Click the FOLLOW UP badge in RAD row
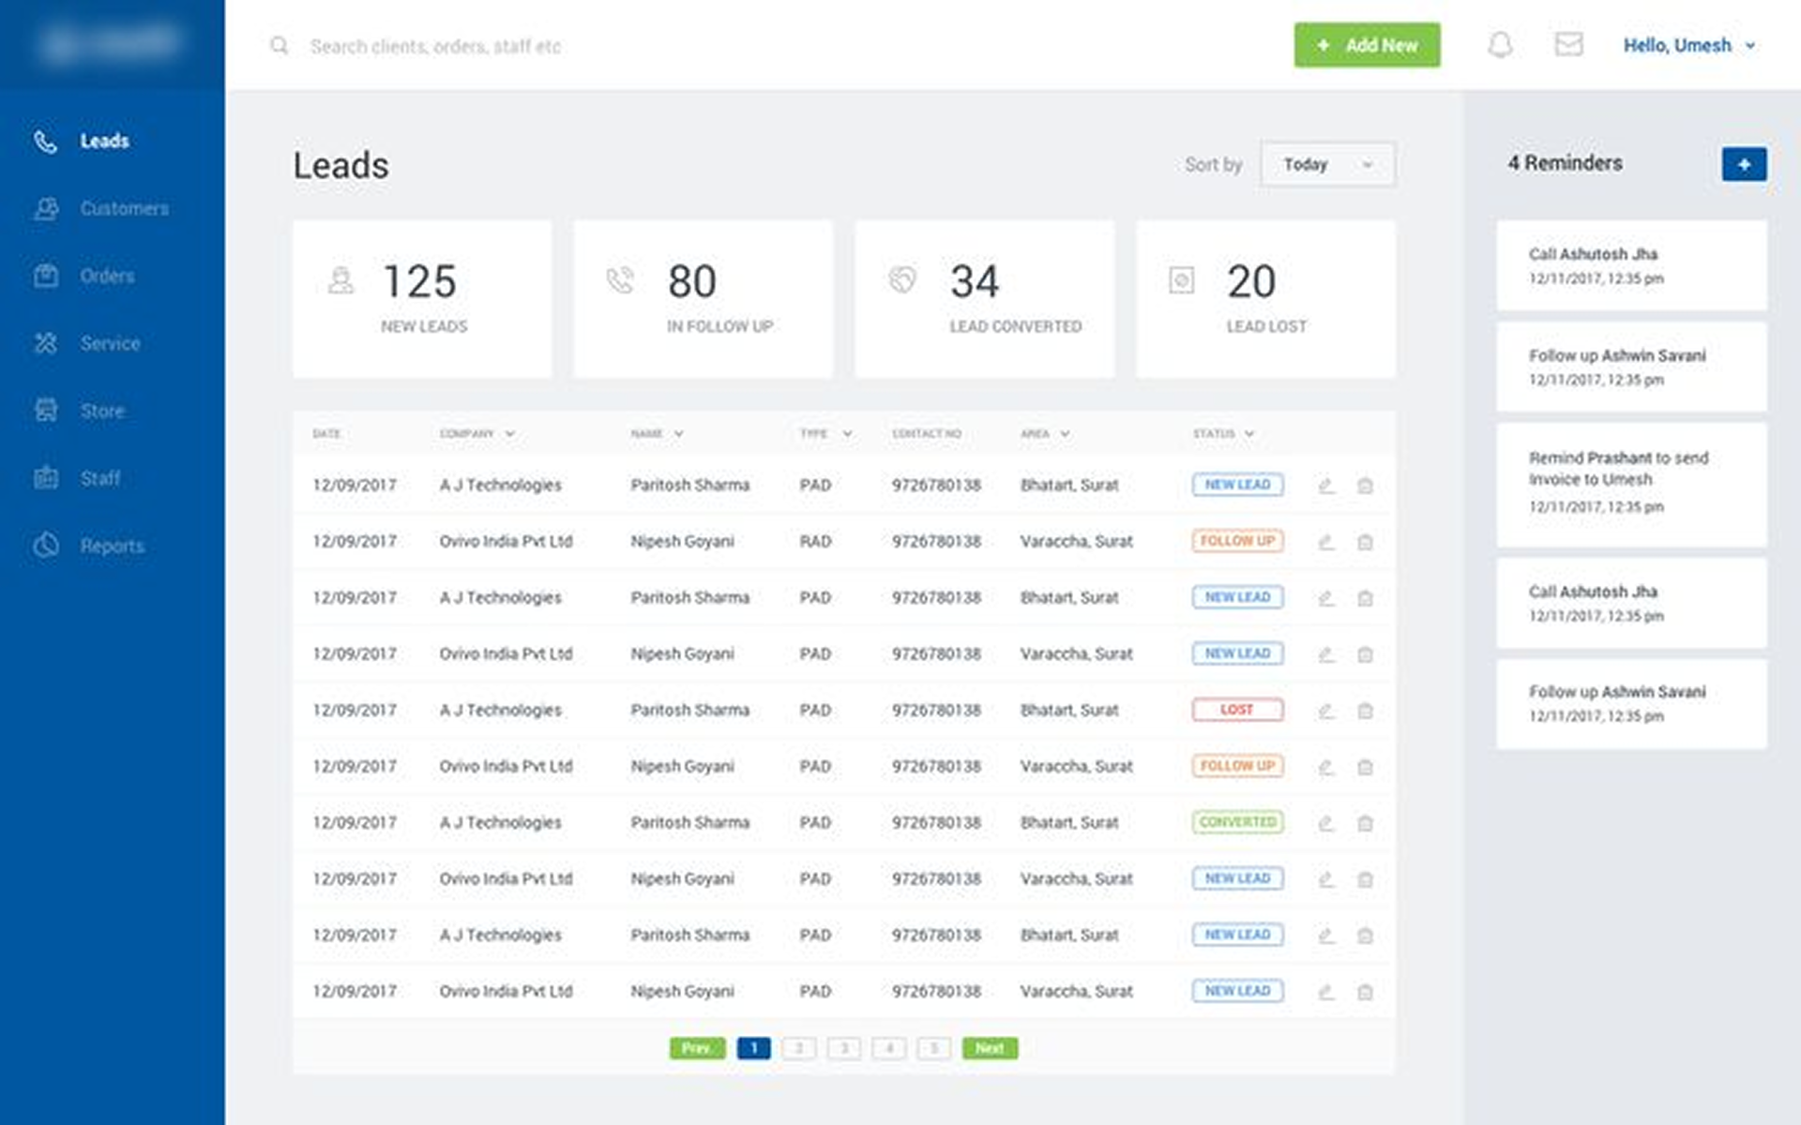Screen dimensions: 1801x1125 pyautogui.click(x=1237, y=541)
